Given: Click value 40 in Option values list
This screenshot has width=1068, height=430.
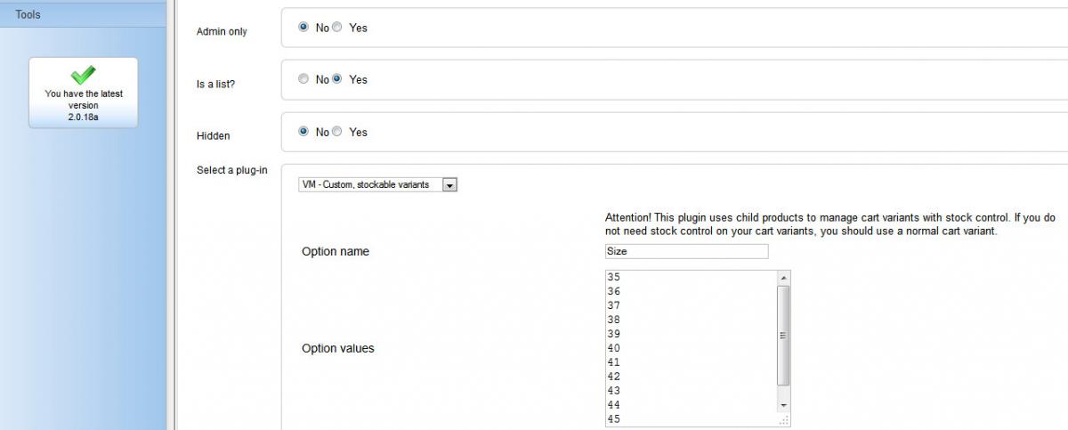Looking at the screenshot, I should tap(613, 348).
